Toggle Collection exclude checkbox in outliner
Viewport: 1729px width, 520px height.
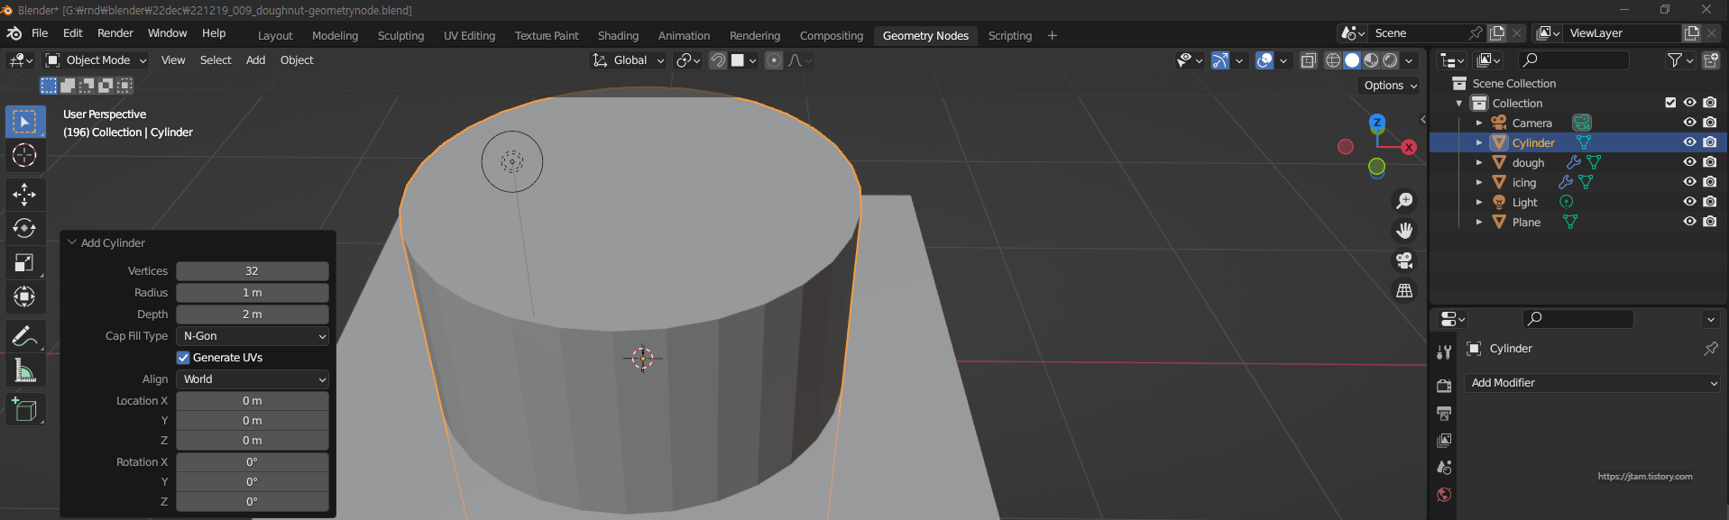(x=1670, y=103)
